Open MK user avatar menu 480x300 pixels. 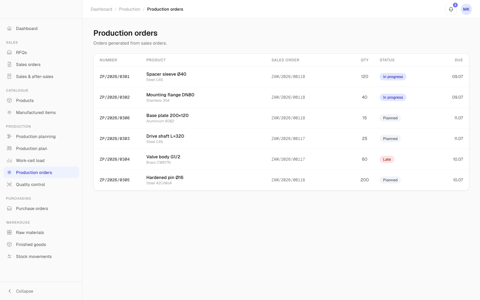pyautogui.click(x=466, y=9)
